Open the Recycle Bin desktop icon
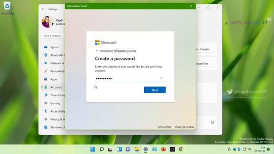 [x=7, y=8]
